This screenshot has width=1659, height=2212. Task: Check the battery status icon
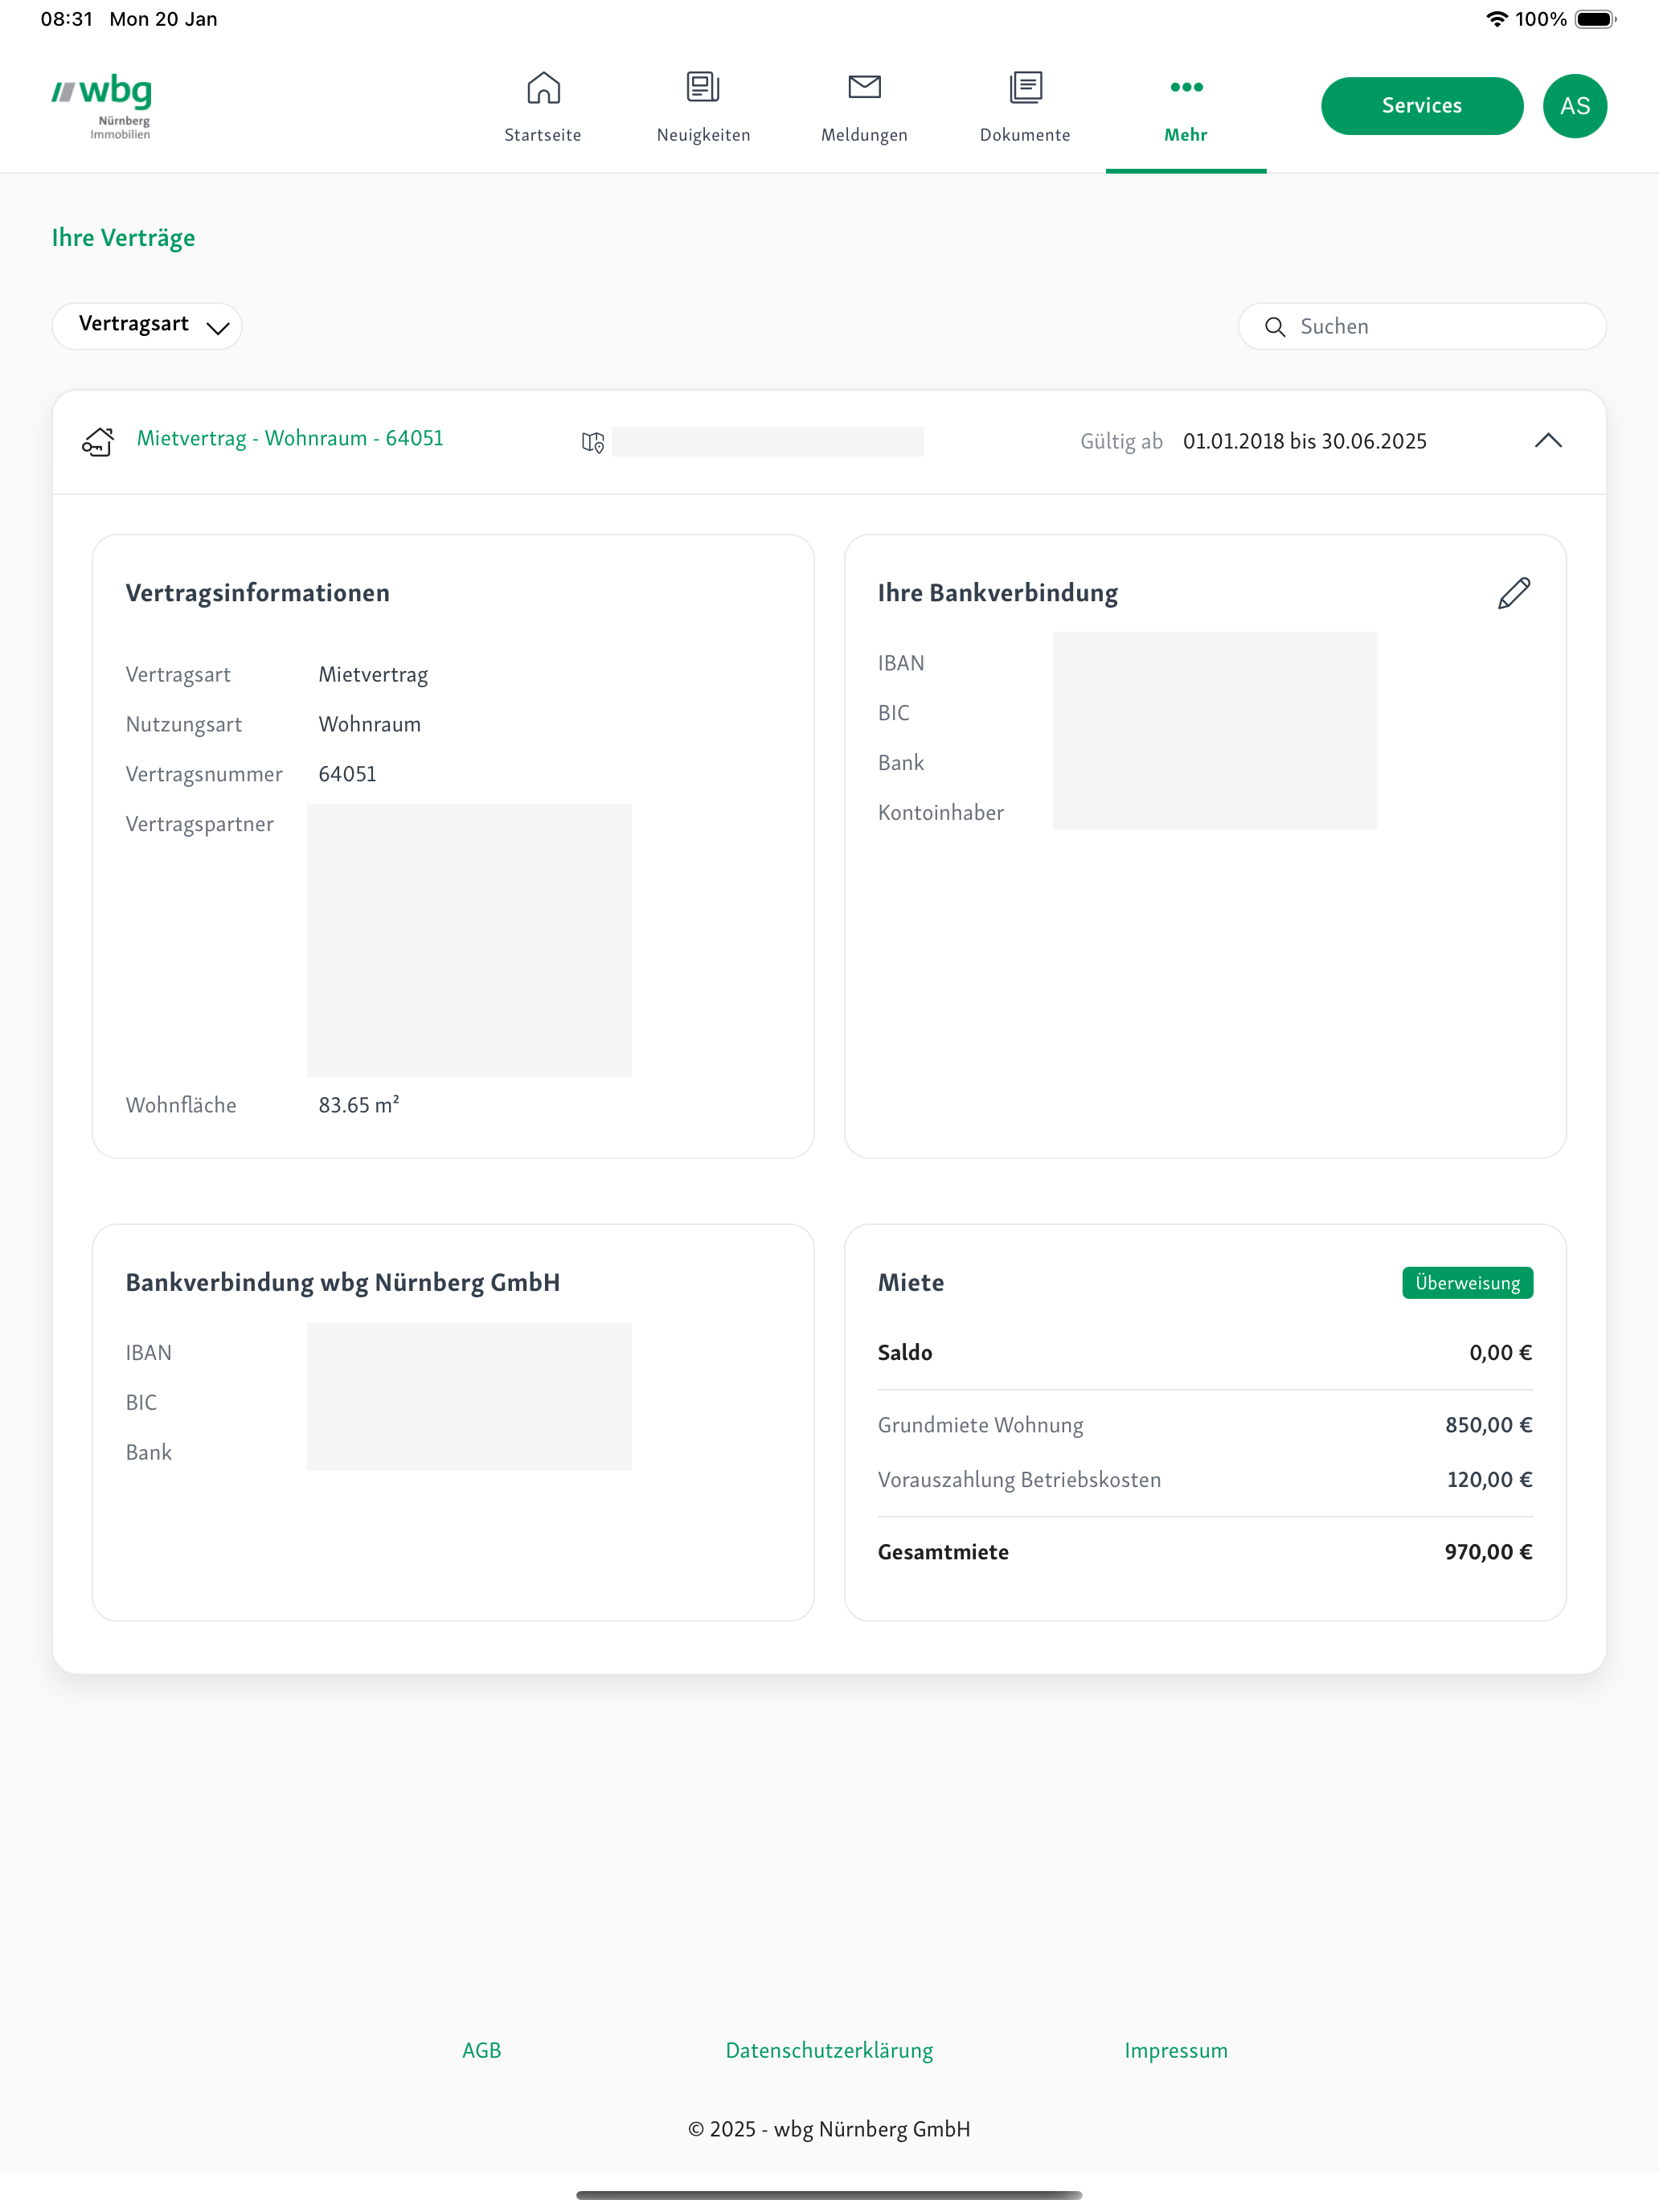pyautogui.click(x=1595, y=19)
